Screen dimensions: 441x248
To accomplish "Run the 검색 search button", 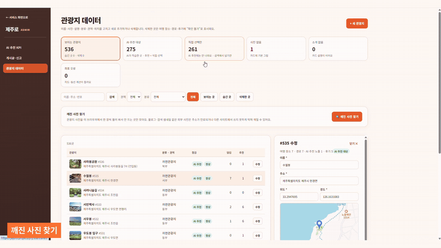I will tap(112, 97).
